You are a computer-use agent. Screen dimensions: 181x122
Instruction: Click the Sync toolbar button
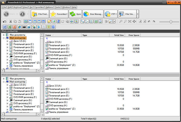pos(75,14)
